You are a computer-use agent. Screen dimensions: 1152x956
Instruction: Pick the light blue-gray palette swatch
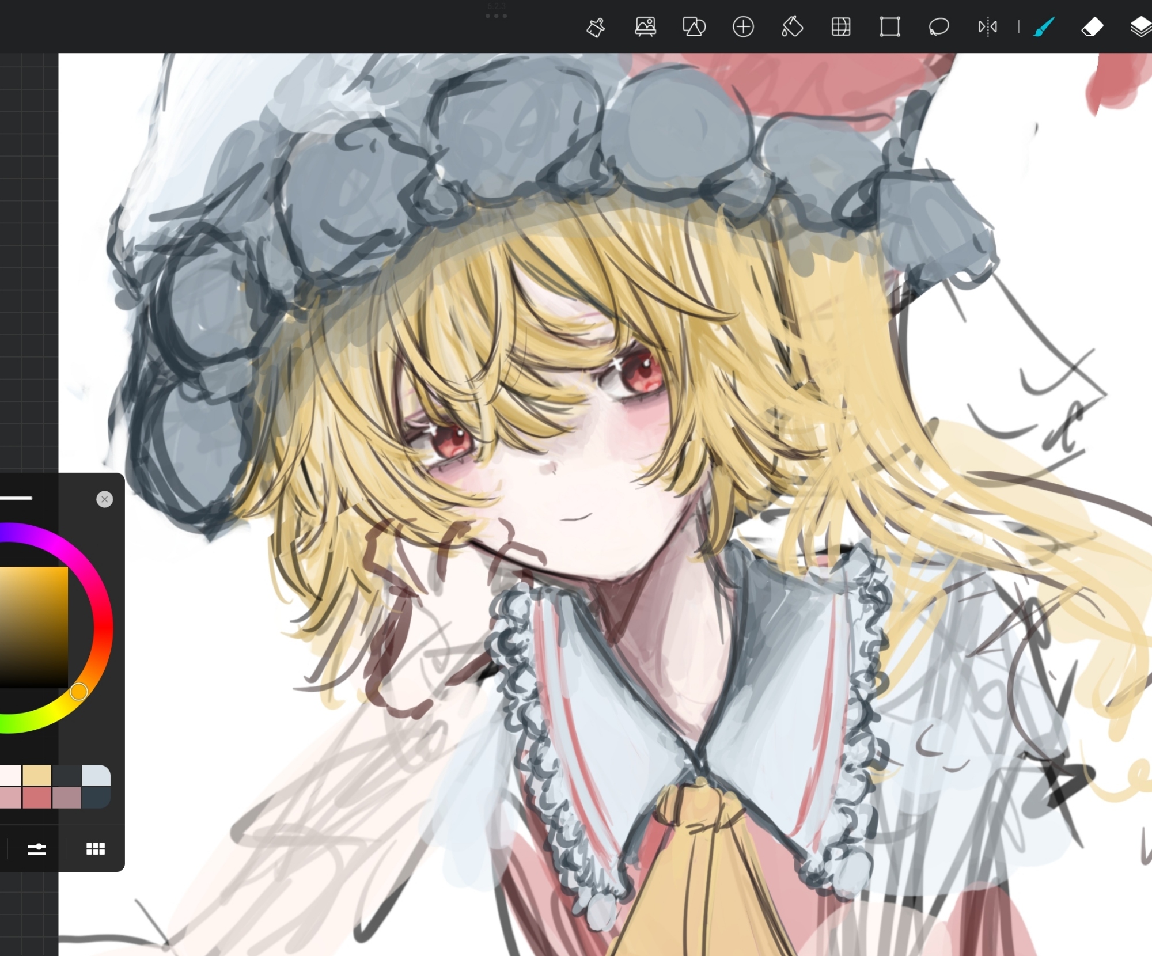click(x=96, y=775)
